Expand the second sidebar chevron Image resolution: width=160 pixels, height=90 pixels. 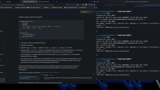point(4,40)
